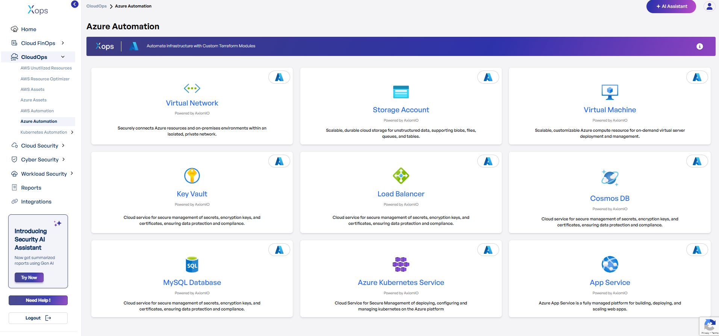This screenshot has height=336, width=719.
Task: Click CloudOps in the breadcrumb
Action: [96, 6]
